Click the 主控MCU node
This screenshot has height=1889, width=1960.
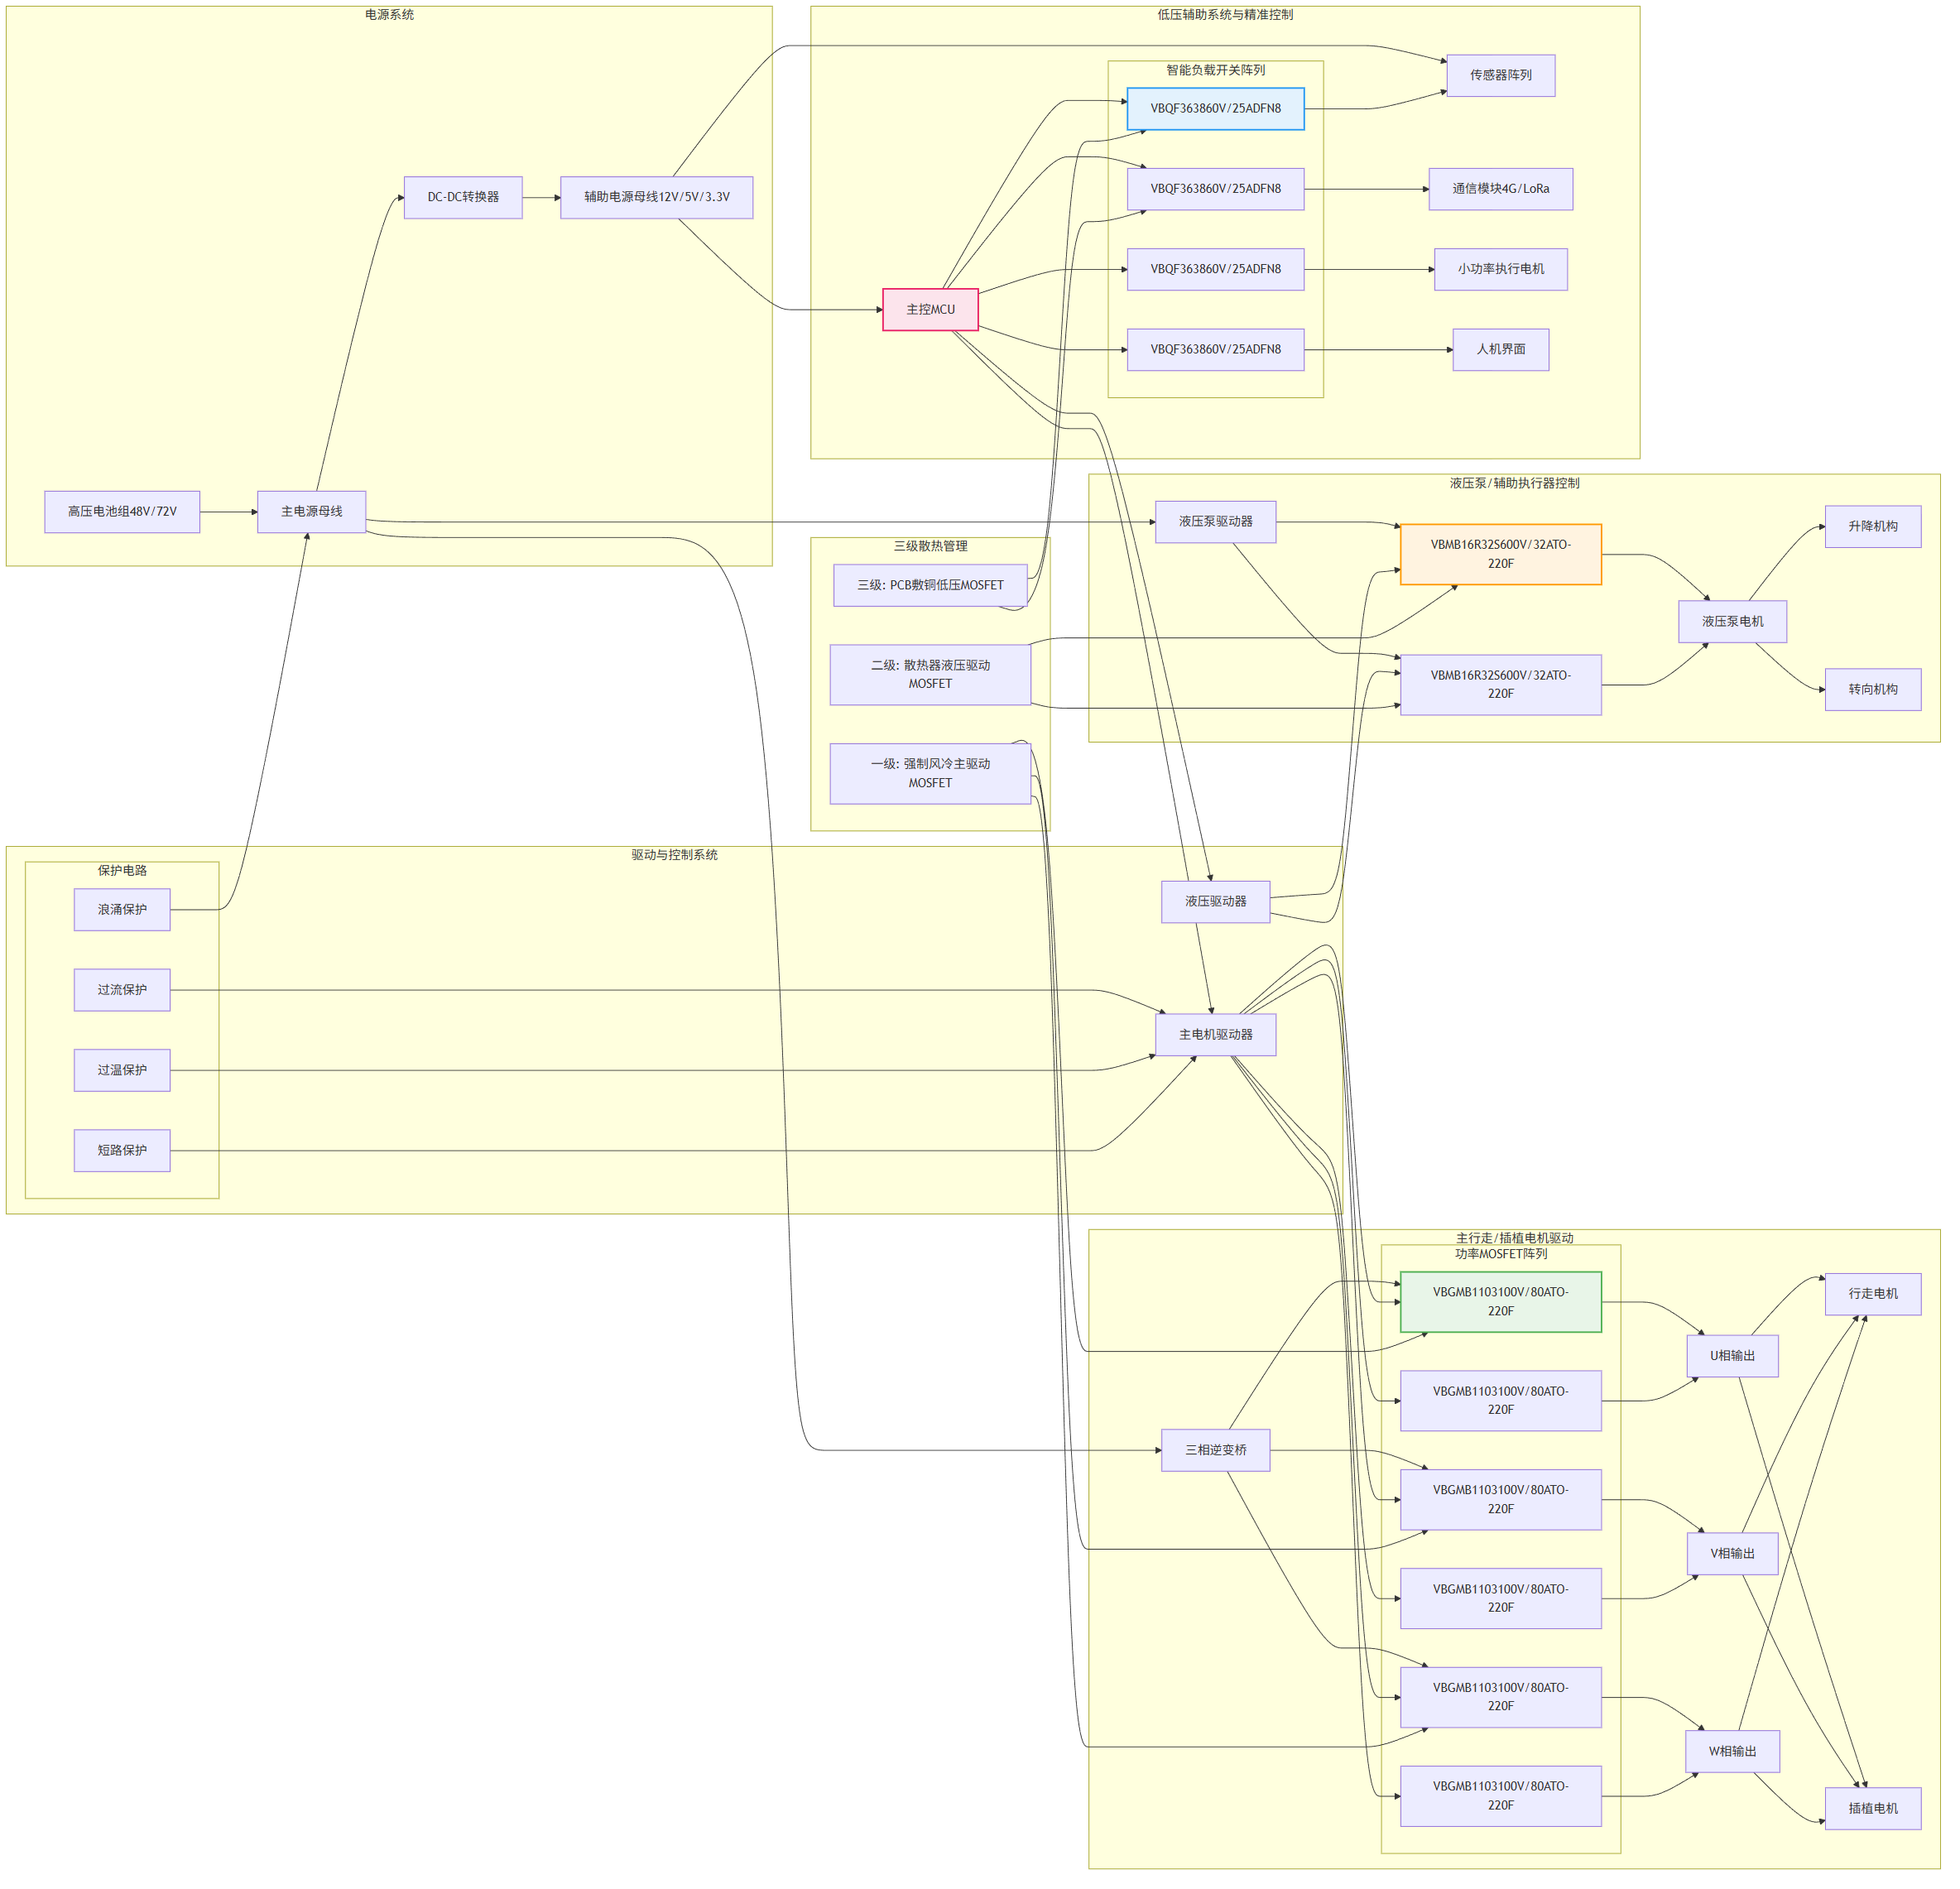(929, 309)
